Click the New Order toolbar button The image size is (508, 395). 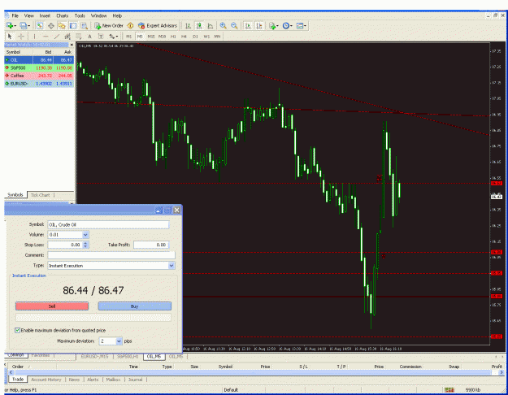pos(109,25)
